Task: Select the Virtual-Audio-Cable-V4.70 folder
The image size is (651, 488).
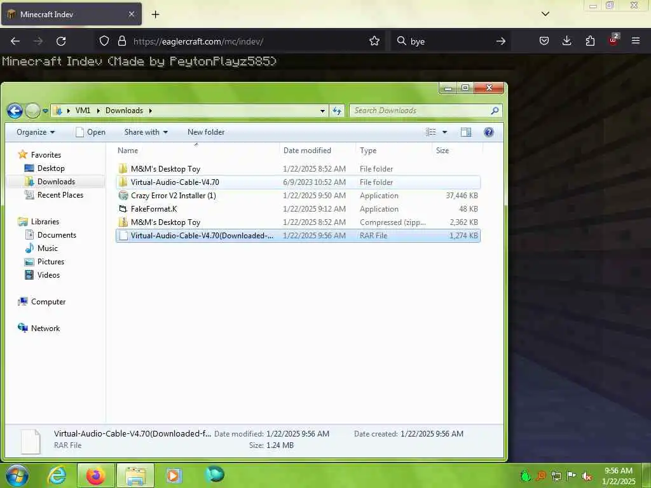Action: click(x=298, y=182)
